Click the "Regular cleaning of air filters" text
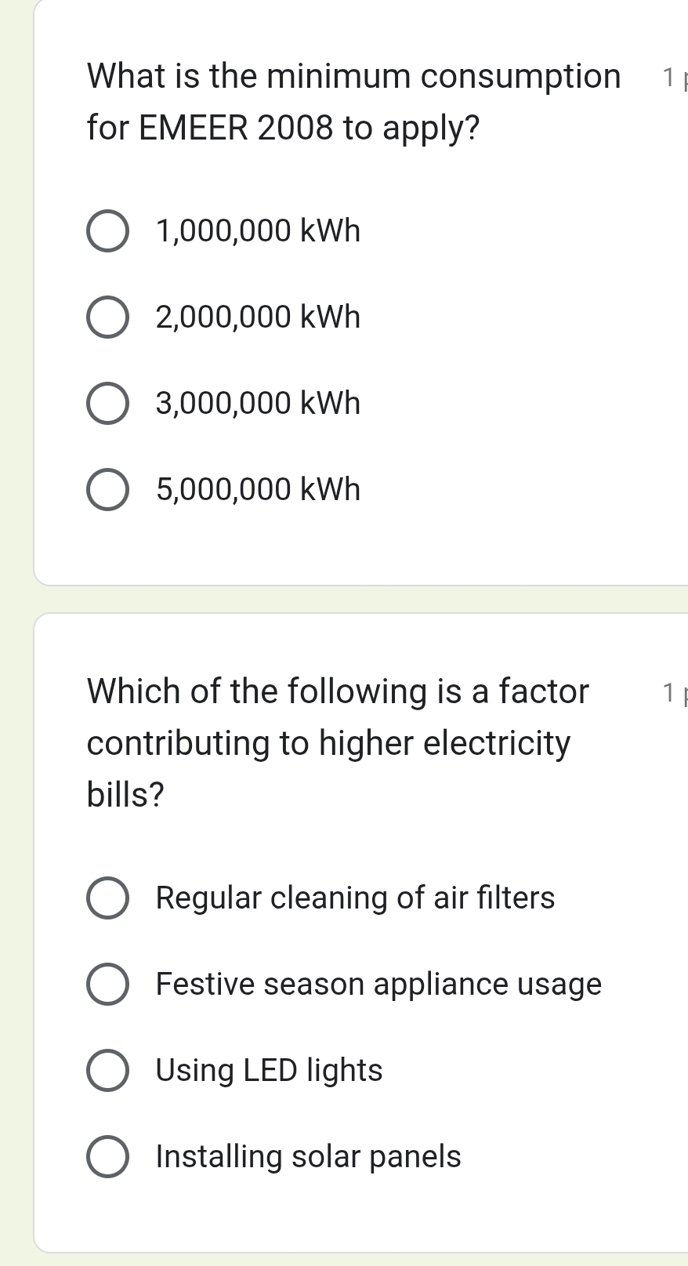 (x=355, y=898)
